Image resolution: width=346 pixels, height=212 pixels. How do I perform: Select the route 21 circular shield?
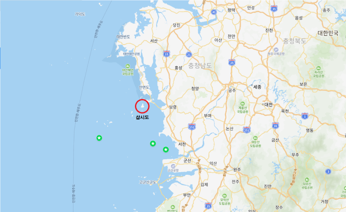click(189, 55)
